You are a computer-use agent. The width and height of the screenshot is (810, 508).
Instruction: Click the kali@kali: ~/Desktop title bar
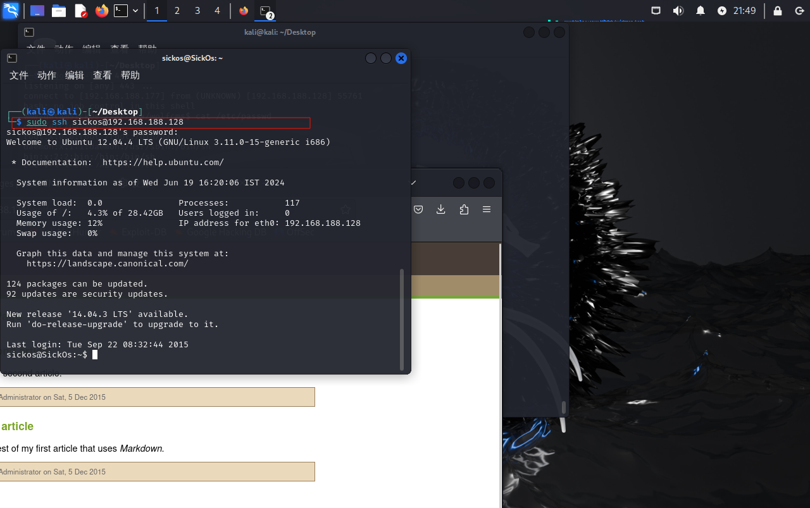[280, 32]
